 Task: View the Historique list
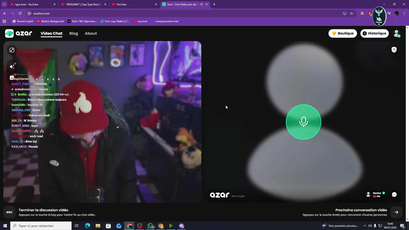[x=374, y=33]
